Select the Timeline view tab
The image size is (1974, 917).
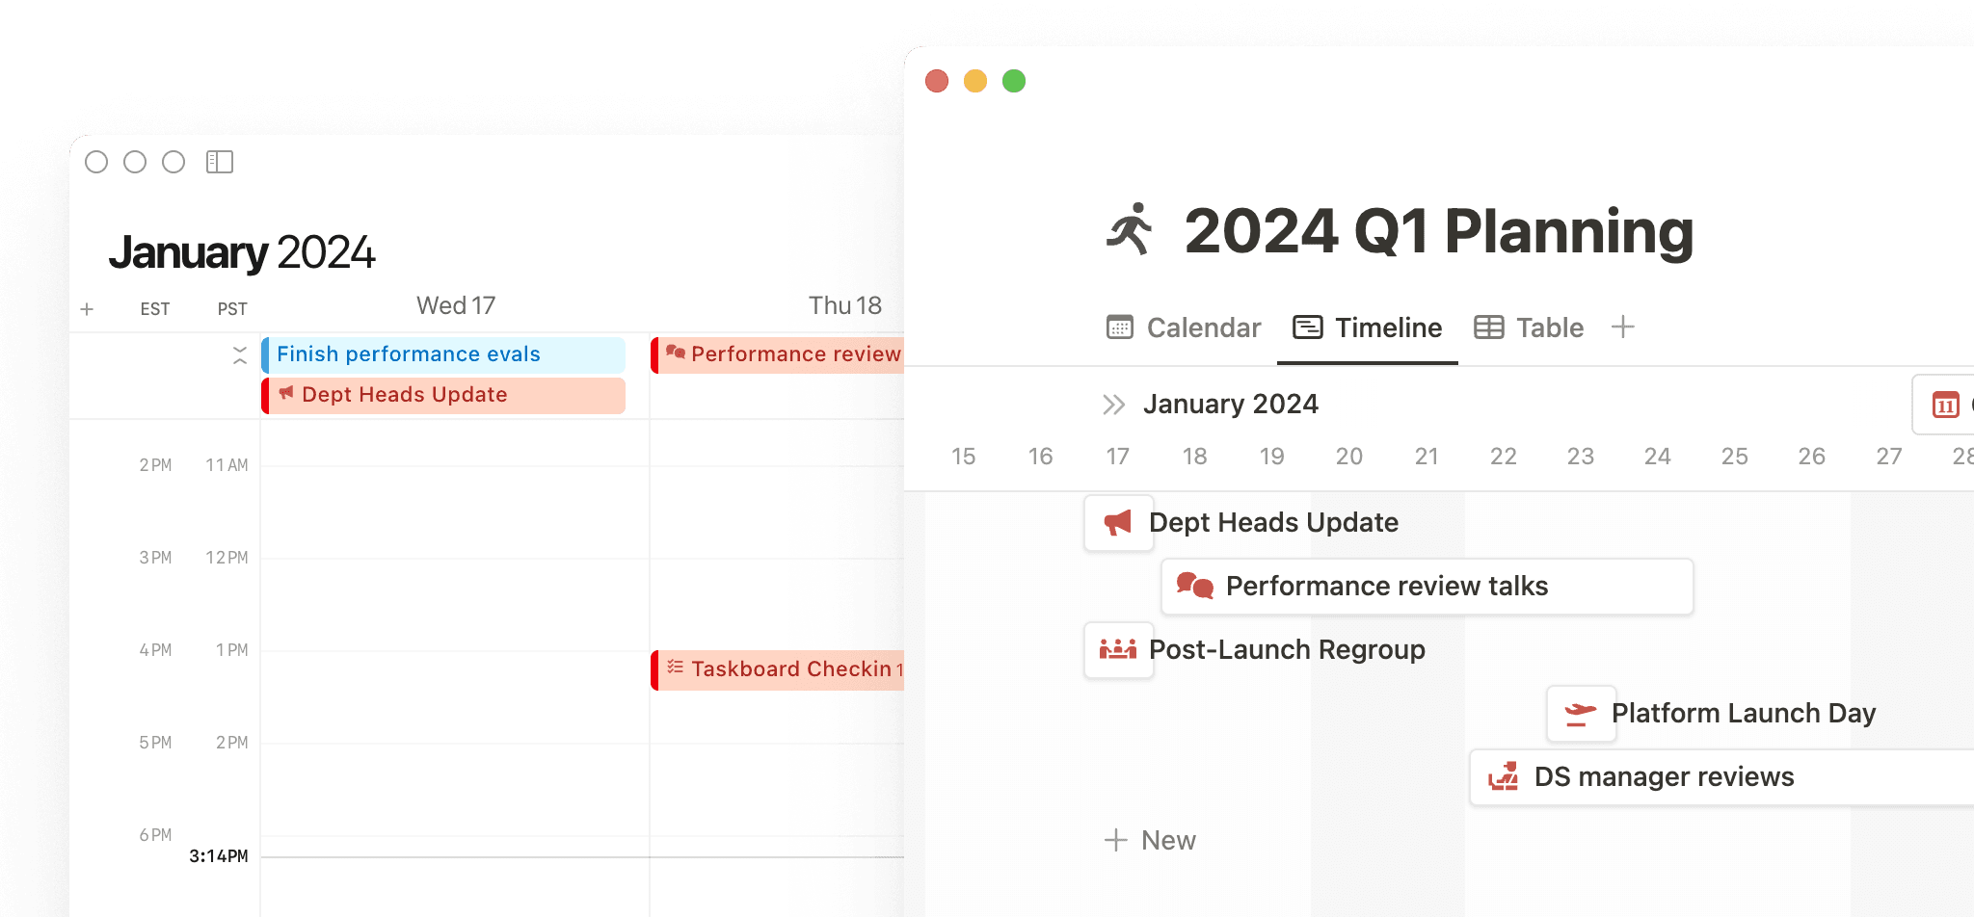point(1367,327)
